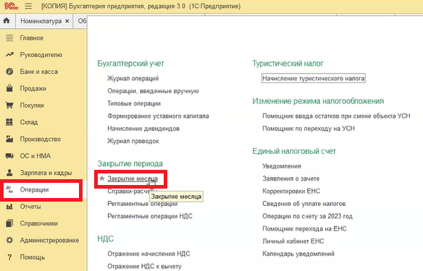Open Формирование уставного капитала
This screenshot has height=271, width=423.
point(158,116)
